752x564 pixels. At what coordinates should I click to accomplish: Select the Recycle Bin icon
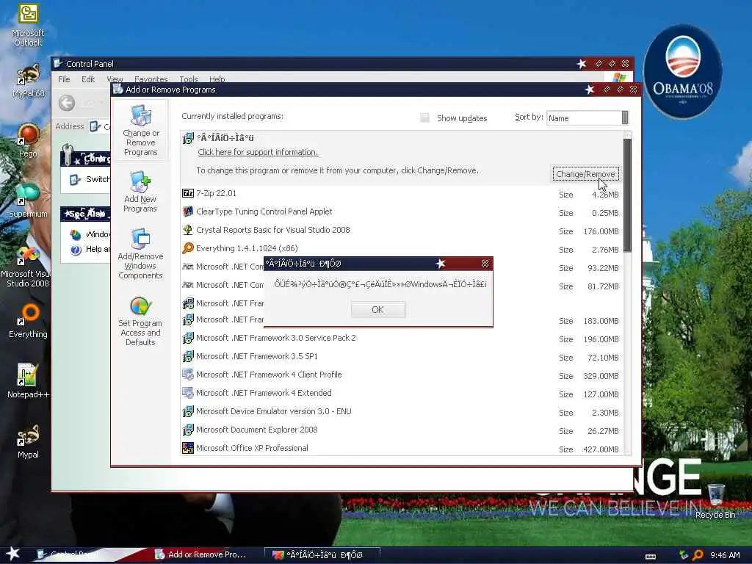[715, 501]
